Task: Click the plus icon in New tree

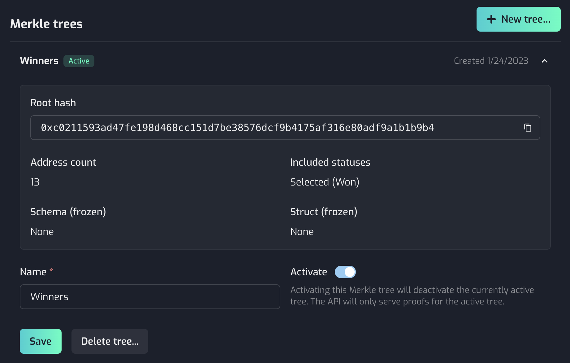Action: [x=491, y=19]
